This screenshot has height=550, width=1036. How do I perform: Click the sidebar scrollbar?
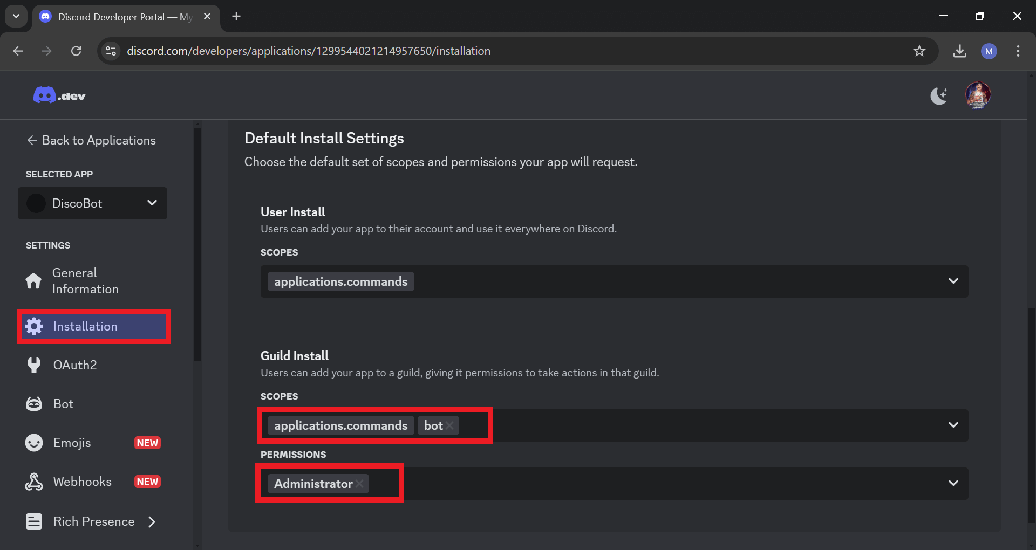[197, 244]
